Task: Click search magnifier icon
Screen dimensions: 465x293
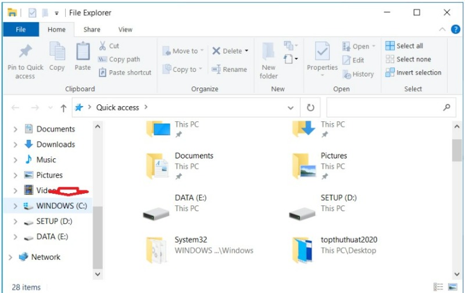Action: pyautogui.click(x=446, y=107)
